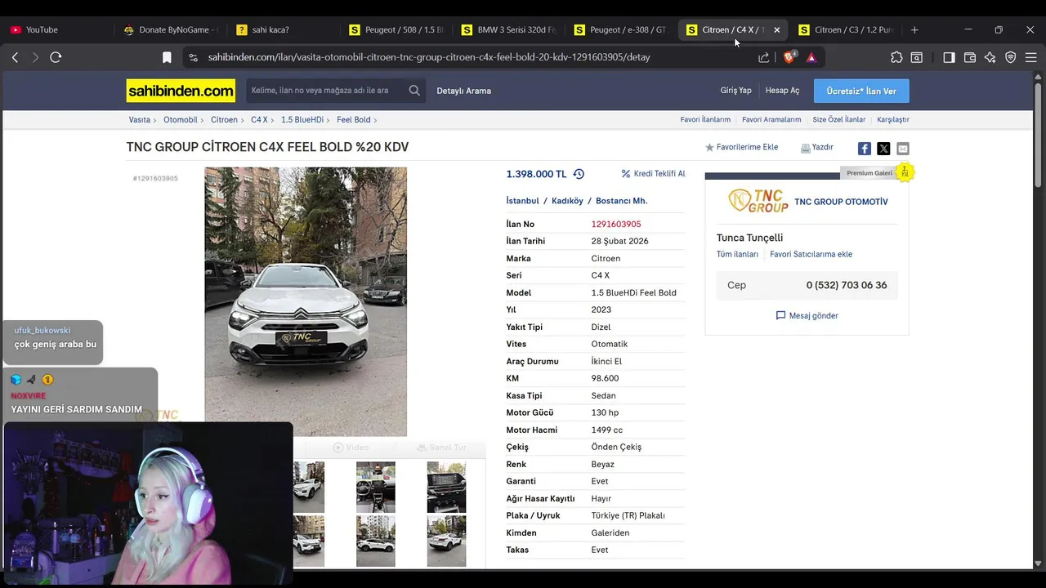Open Favori İlanlarım

(705, 119)
